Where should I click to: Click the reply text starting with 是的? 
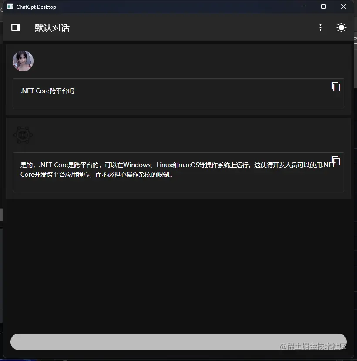point(177,170)
